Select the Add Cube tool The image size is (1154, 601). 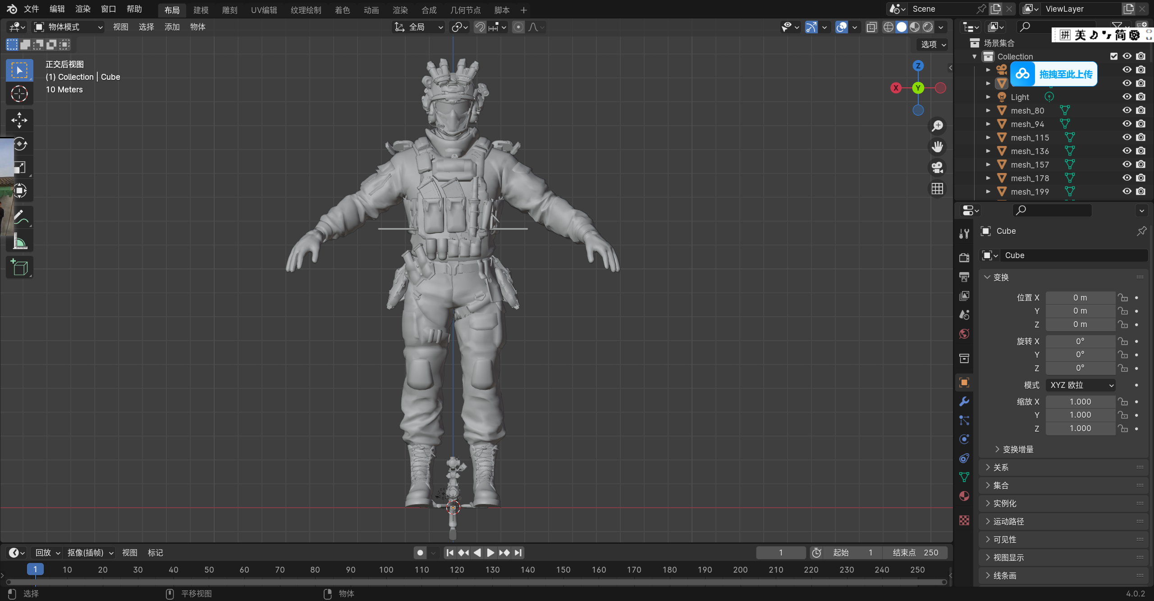(x=19, y=267)
